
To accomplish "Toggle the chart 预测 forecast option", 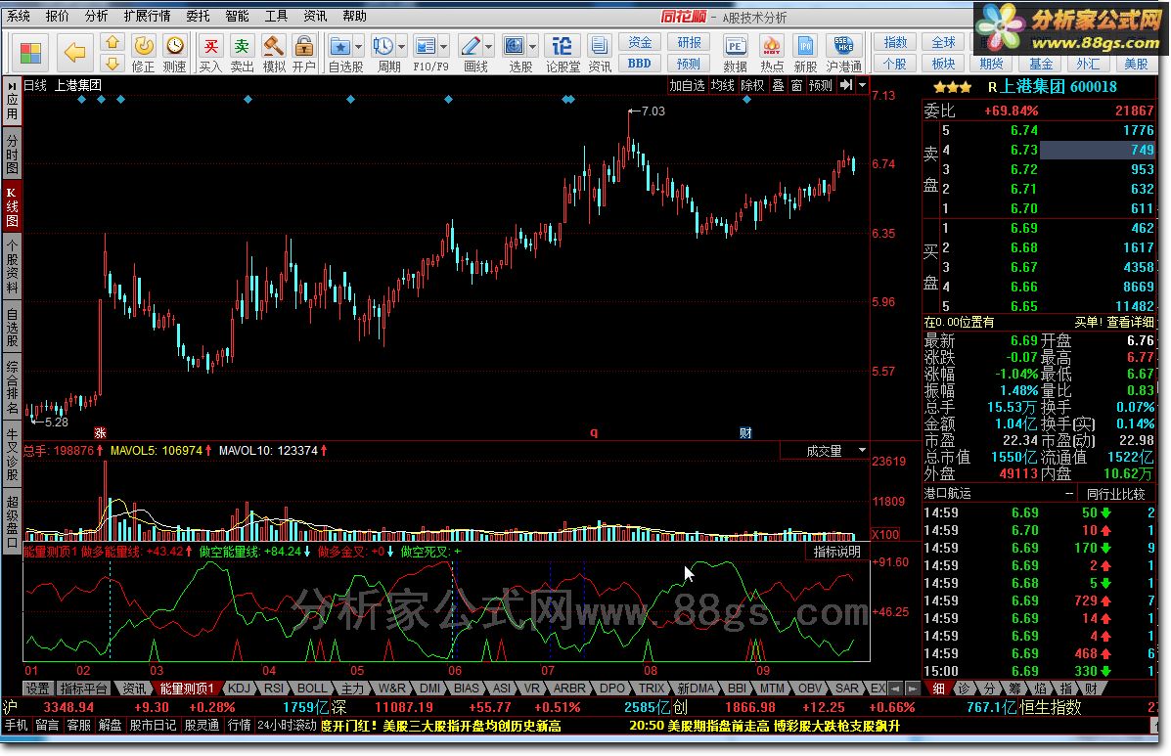I will coord(820,86).
